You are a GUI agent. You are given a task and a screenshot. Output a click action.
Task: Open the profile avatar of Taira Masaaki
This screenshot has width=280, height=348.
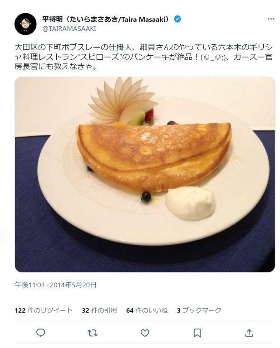(x=25, y=24)
